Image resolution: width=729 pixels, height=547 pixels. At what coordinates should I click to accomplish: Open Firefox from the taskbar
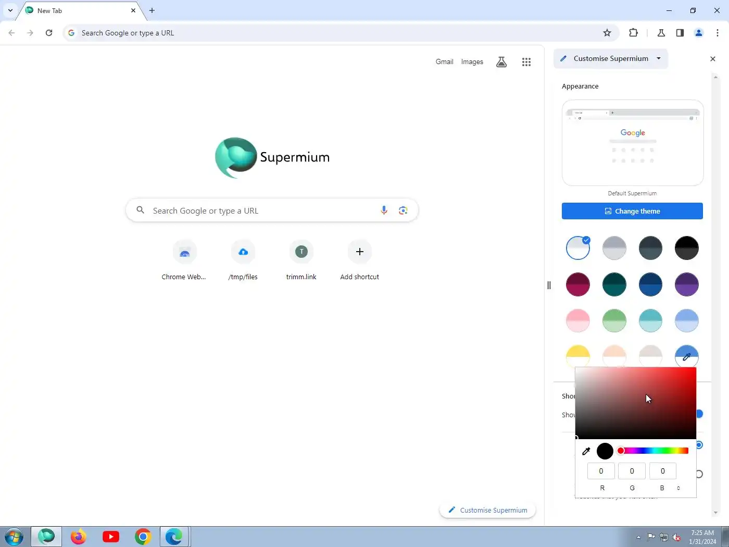[x=78, y=537]
